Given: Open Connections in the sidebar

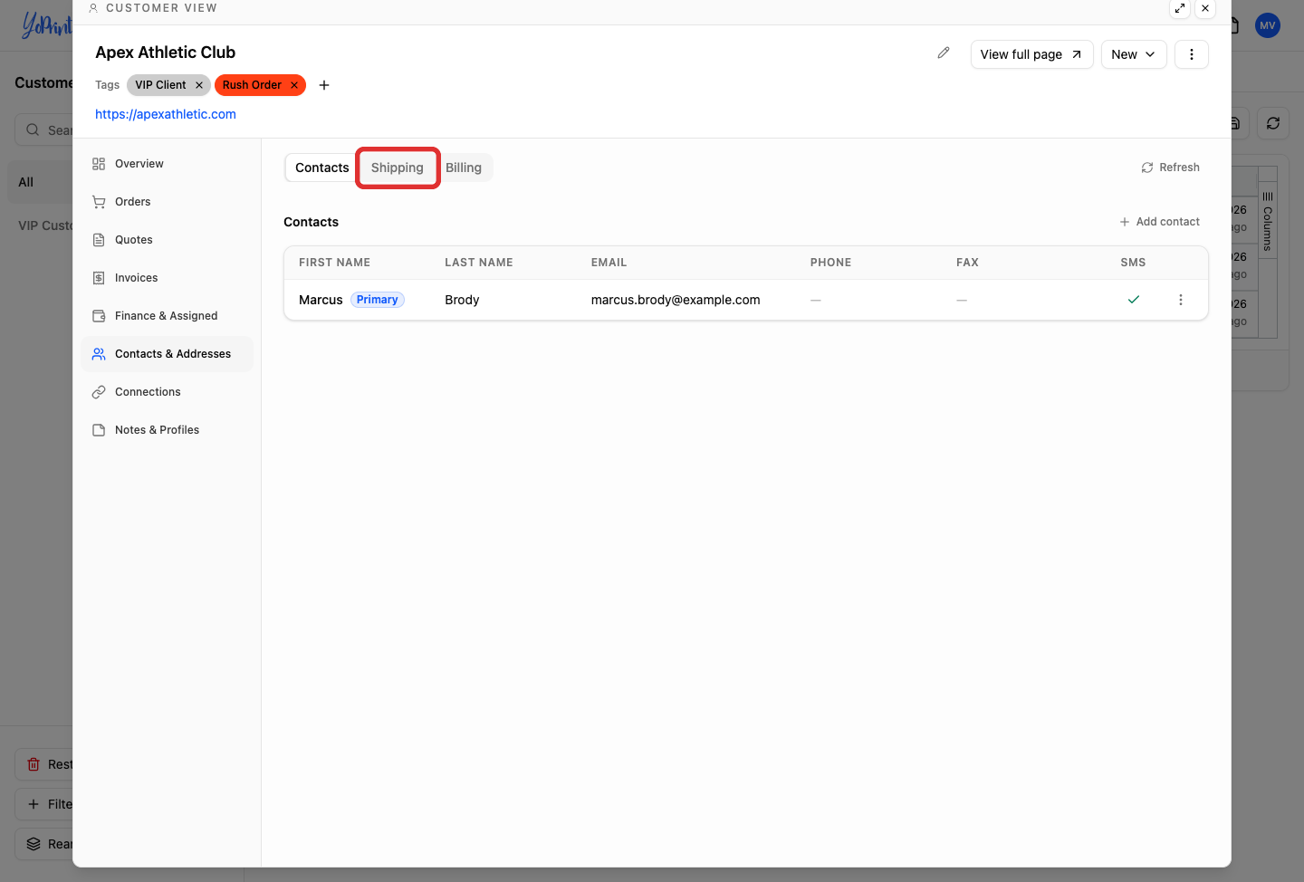Looking at the screenshot, I should [x=167, y=392].
